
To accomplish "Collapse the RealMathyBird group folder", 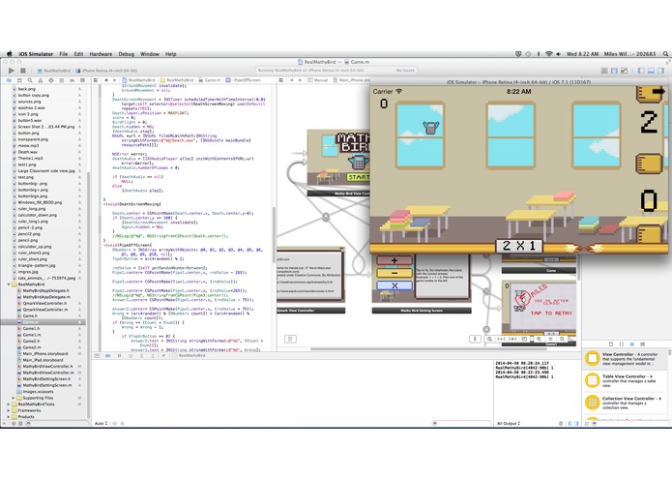I will coord(9,284).
